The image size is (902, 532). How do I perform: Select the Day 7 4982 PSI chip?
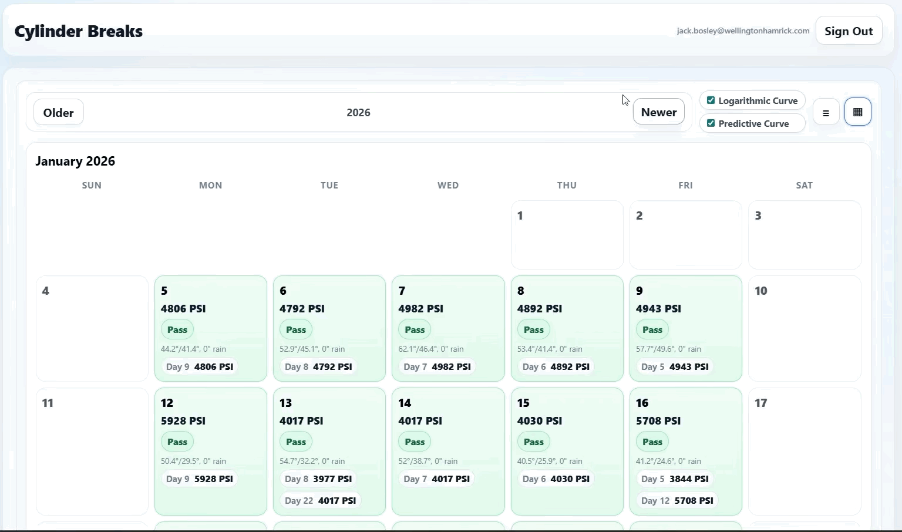(437, 366)
